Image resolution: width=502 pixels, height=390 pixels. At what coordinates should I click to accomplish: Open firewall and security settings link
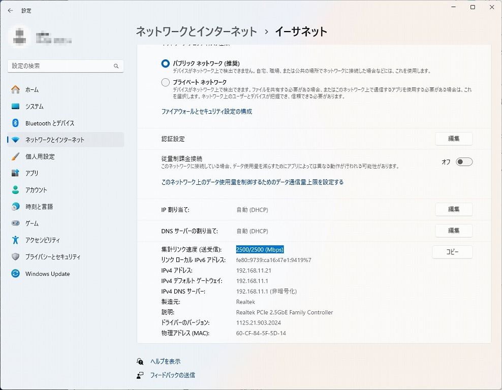(x=206, y=112)
